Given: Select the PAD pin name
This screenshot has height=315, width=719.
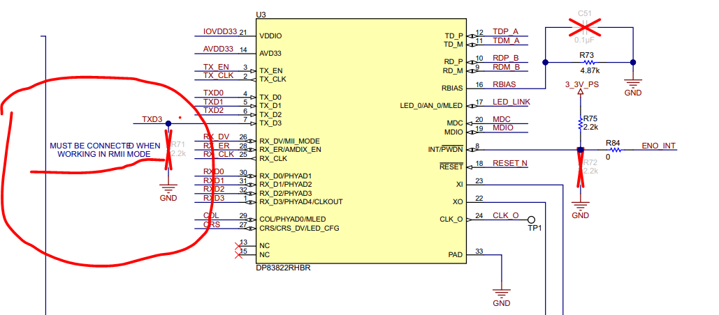Looking at the screenshot, I should click(x=457, y=254).
